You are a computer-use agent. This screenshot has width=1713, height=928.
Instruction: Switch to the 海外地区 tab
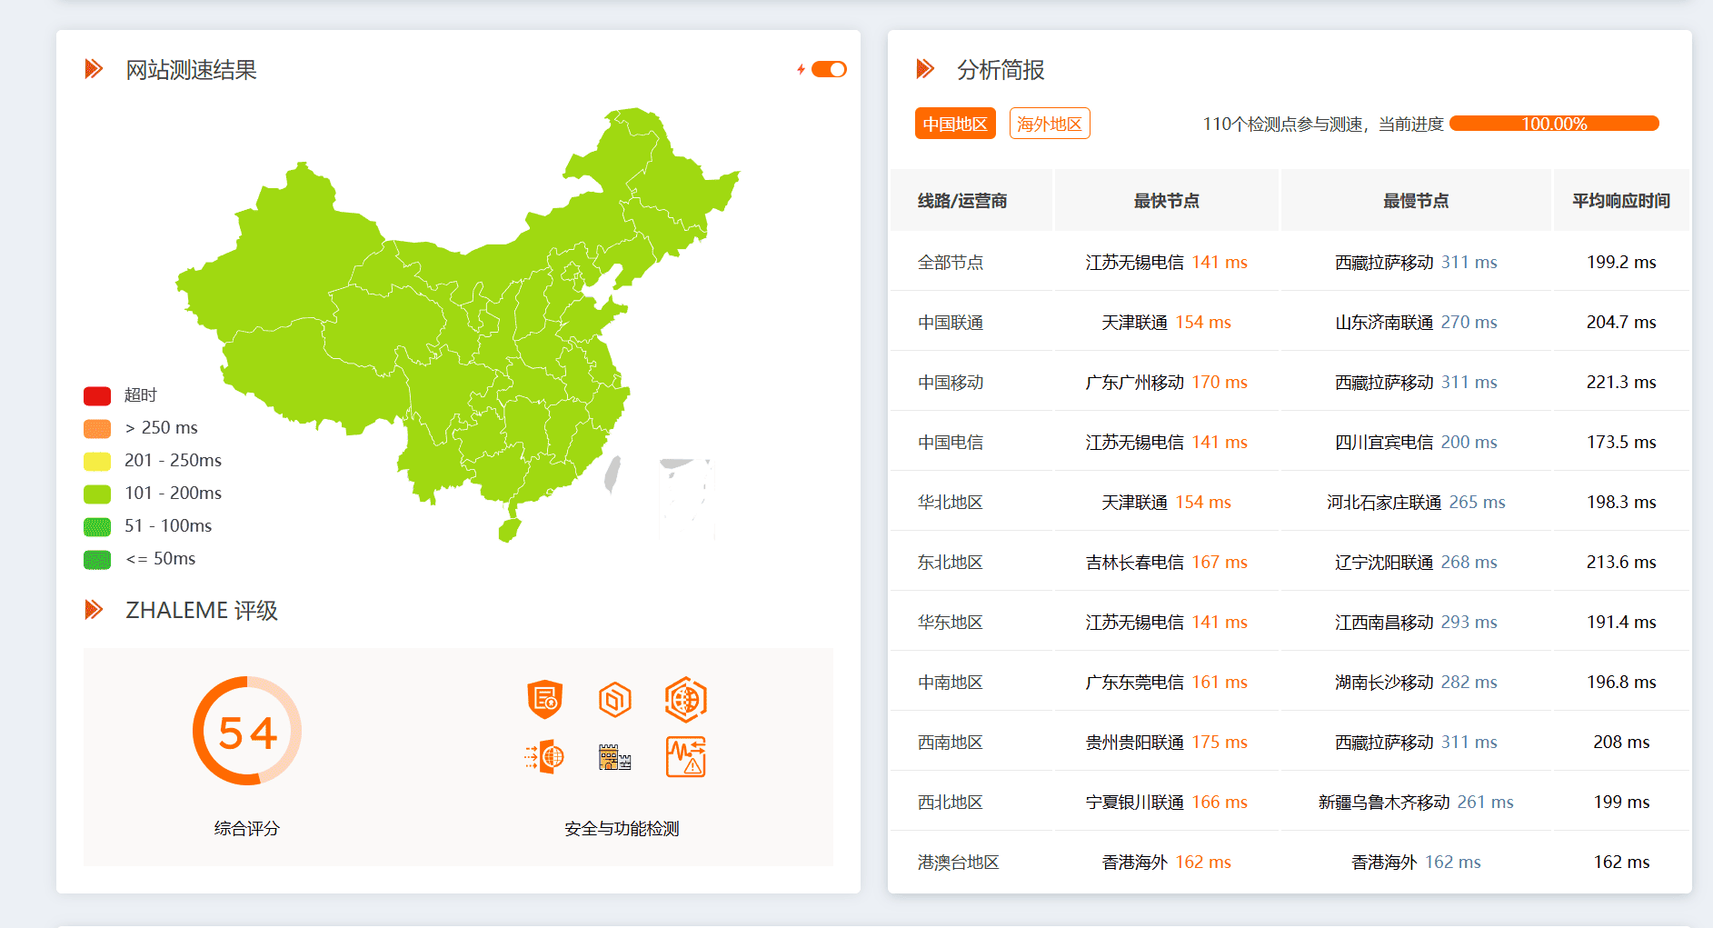1049,124
